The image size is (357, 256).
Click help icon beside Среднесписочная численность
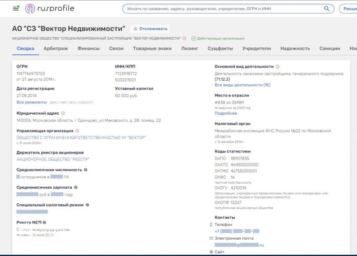coord(86,170)
